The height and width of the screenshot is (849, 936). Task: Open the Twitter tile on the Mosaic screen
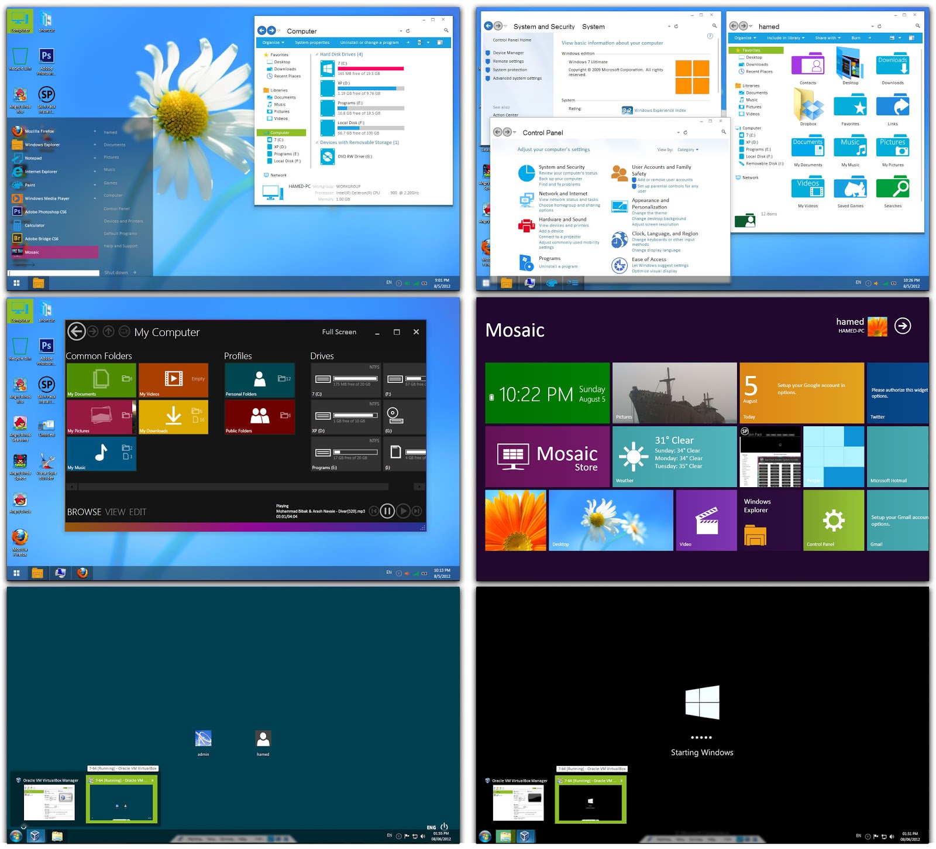tap(897, 393)
